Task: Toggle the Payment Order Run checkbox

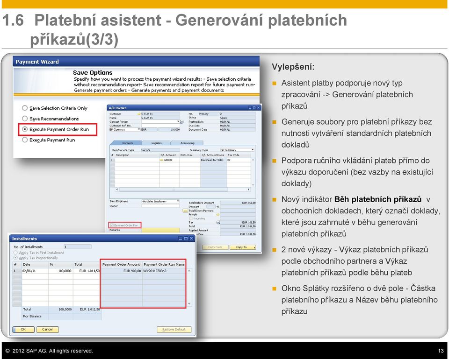Action: pos(112,225)
